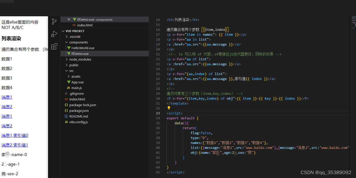Click the Vue icon beside HelloWorld.vue
The width and height of the screenshot is (356, 178).
69,48
